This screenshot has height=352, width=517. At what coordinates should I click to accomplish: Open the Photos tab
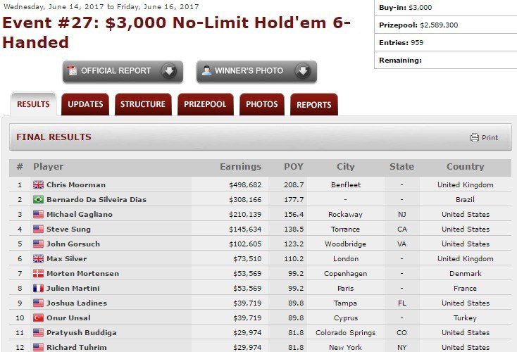(261, 105)
